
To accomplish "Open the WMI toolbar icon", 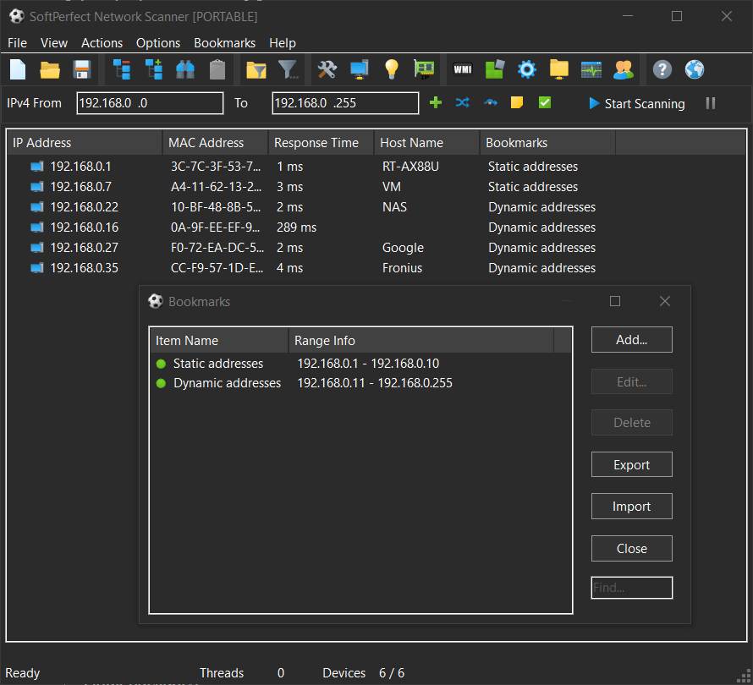I will (463, 69).
